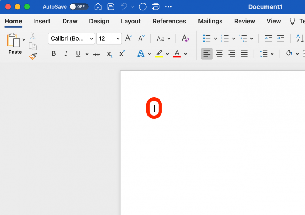Clear all formatting
Image resolution: width=305 pixels, height=215 pixels.
pyautogui.click(x=185, y=38)
